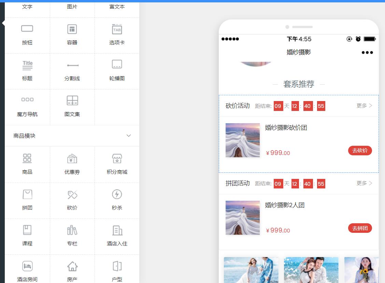
Task: Select the 套系推荐 section heading
Action: coord(299,84)
